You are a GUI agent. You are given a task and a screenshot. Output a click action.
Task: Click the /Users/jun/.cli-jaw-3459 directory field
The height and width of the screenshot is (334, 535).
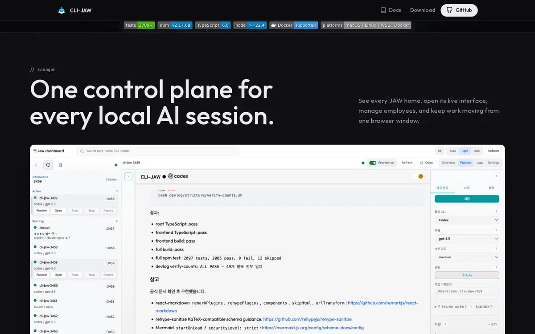(467, 292)
